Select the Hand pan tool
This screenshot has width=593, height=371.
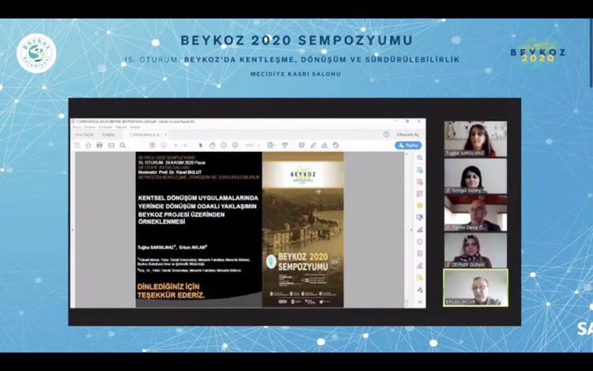(x=212, y=145)
